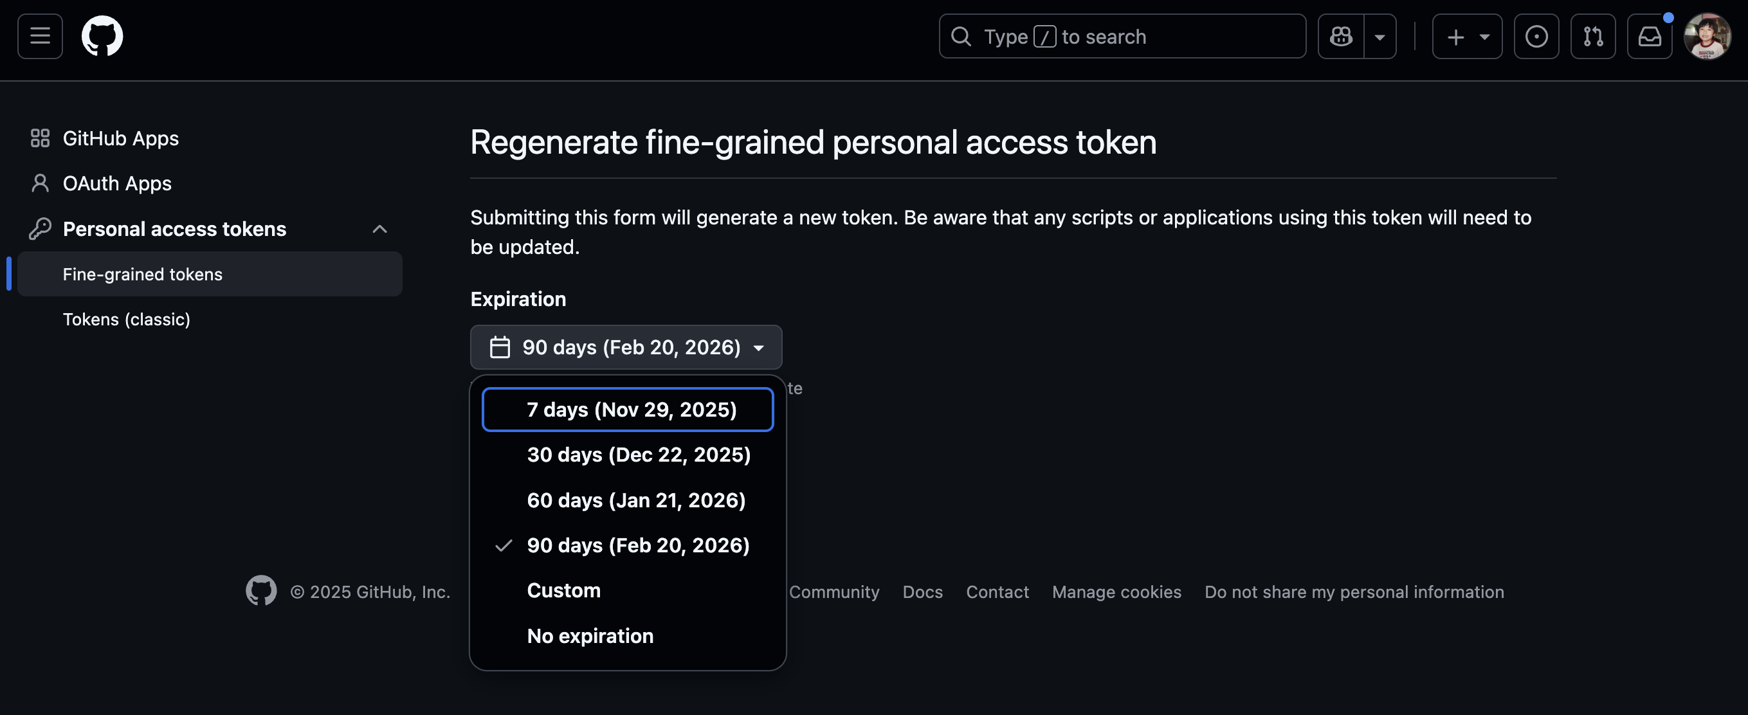Select the 30 days expiration option
1748x715 pixels.
(x=638, y=455)
